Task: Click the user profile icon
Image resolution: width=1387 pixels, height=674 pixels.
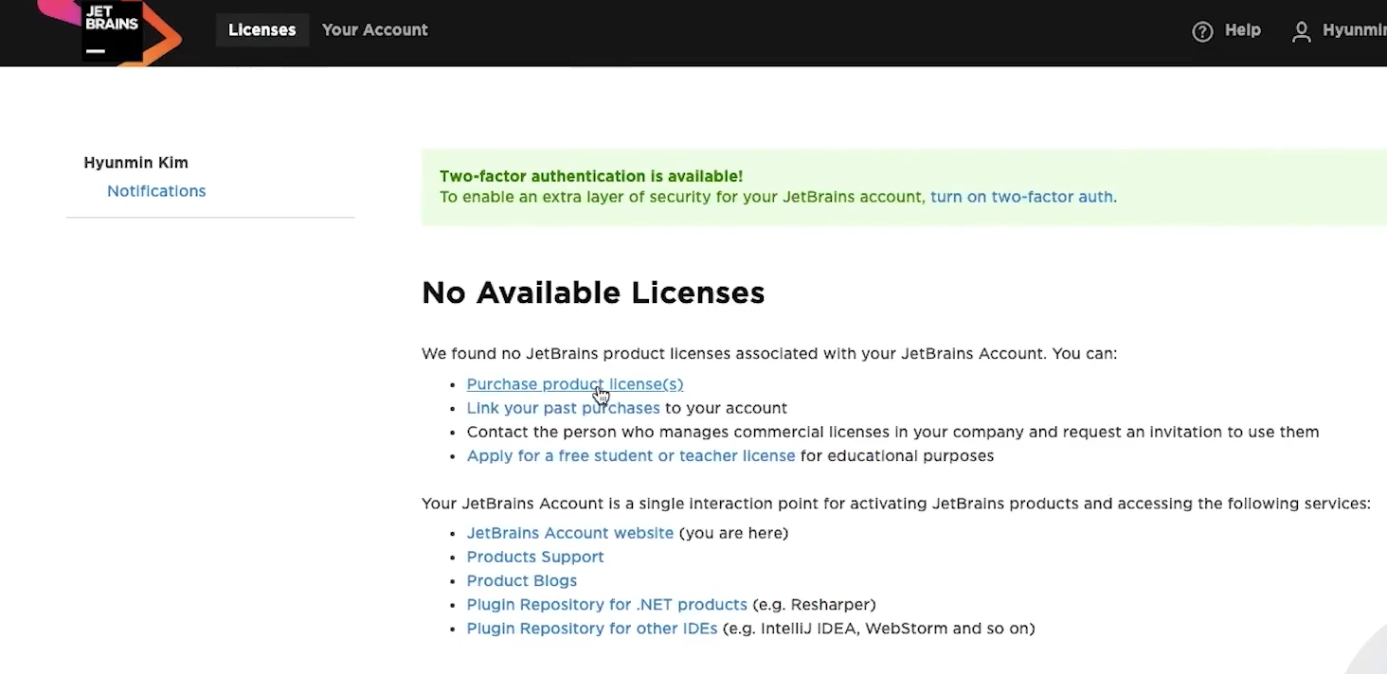Action: [x=1302, y=31]
